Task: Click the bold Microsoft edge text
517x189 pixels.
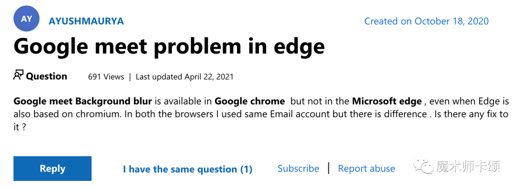Action: 387,101
